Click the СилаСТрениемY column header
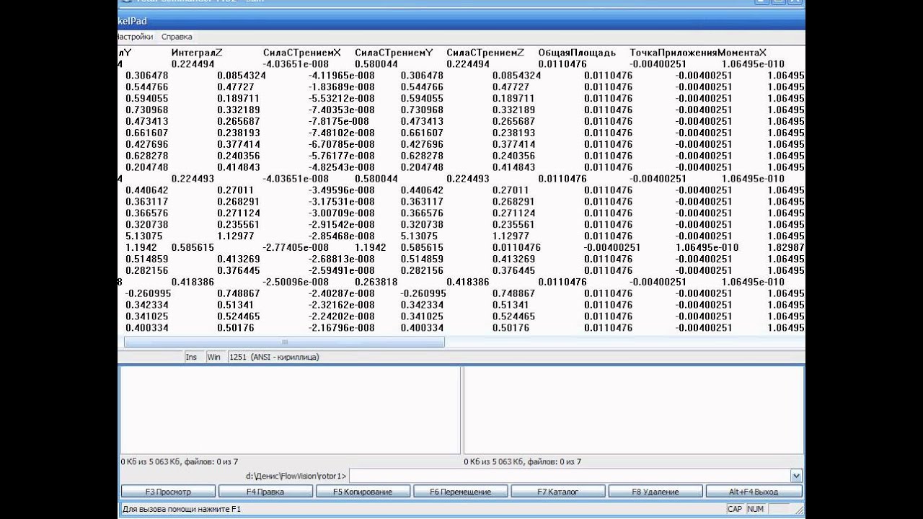 pyautogui.click(x=394, y=53)
